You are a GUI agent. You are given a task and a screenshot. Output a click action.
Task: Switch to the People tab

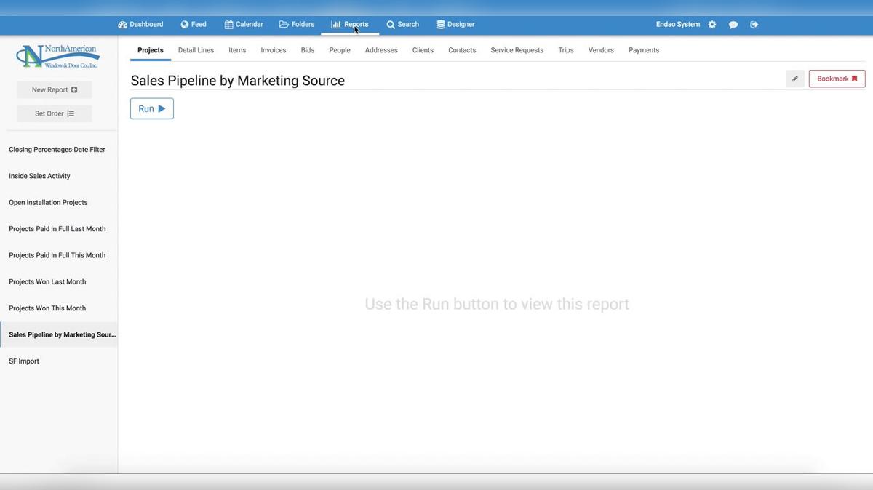340,50
